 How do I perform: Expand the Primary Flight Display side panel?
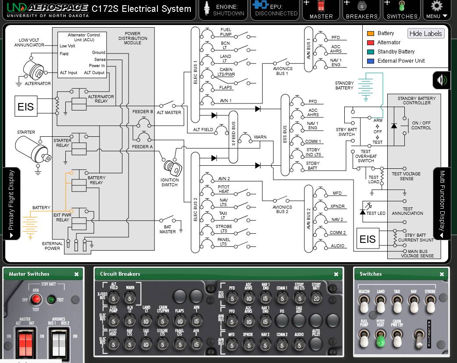tap(11, 203)
